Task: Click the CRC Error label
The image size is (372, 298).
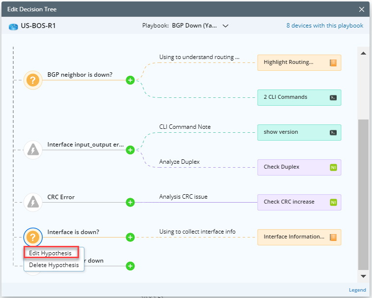Action: (61, 197)
